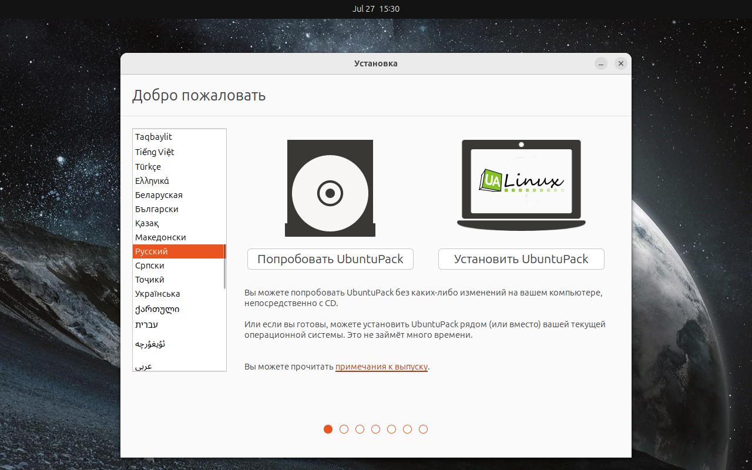Pick Қазақ in the language list

pyautogui.click(x=179, y=223)
